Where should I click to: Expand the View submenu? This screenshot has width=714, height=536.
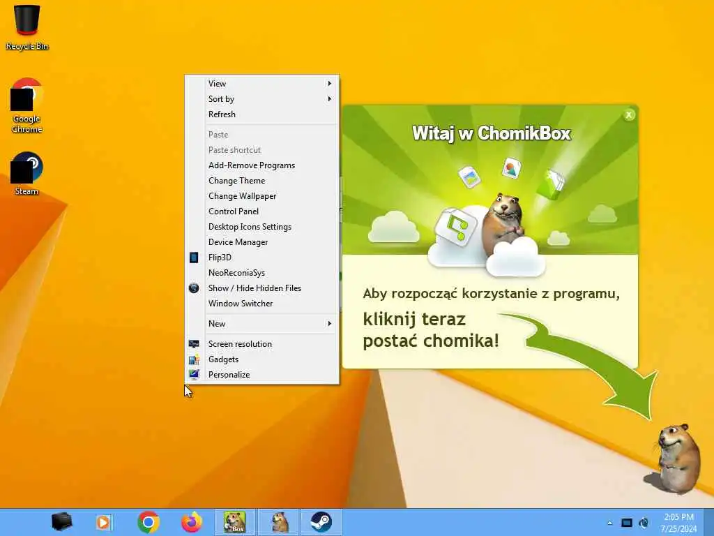click(271, 84)
